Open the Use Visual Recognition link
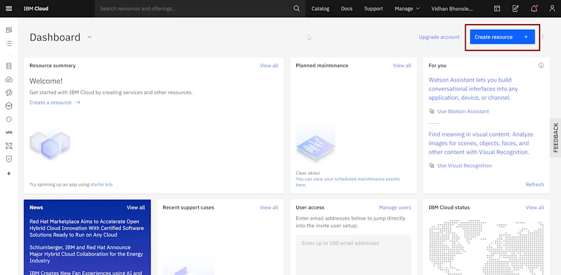 point(465,165)
